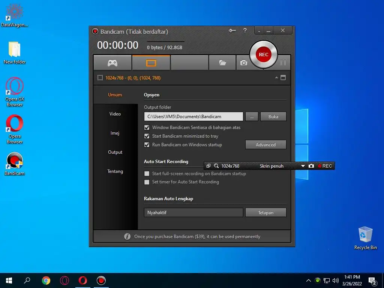Click the purchase Bandicam ($39) message
Screen dimensions: 384x288
point(197,237)
